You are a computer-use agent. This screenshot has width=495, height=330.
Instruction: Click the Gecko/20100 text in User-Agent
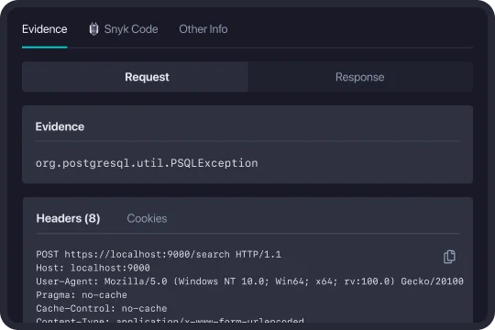(432, 281)
